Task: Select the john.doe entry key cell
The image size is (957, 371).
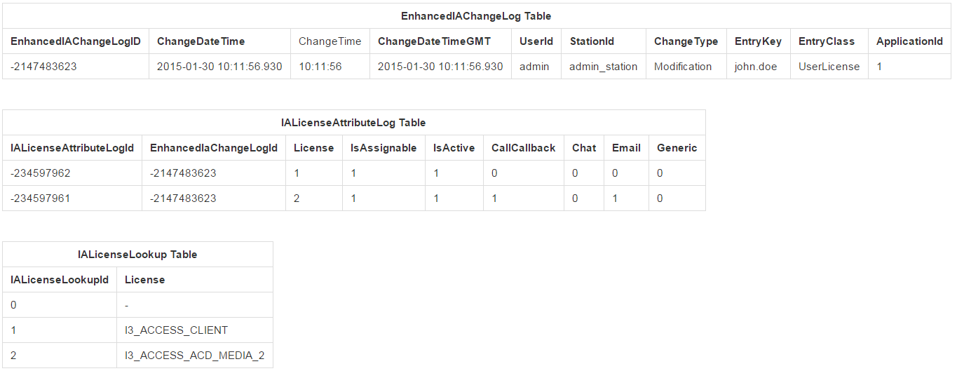Action: click(755, 67)
